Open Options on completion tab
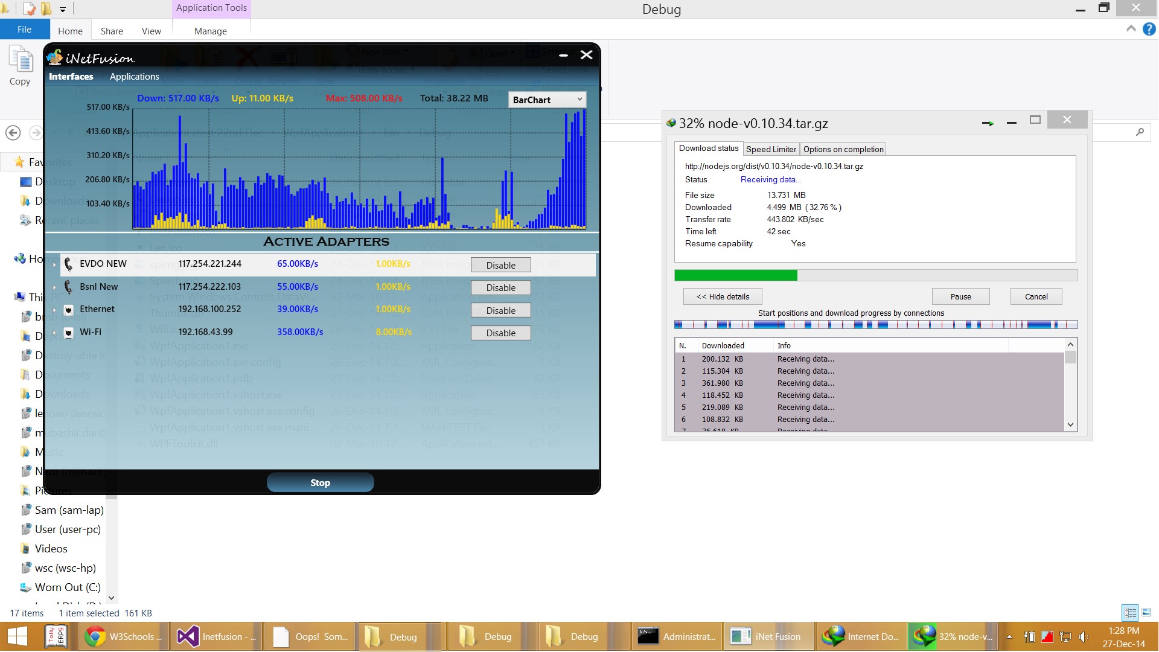Viewport: 1159px width, 652px height. [843, 149]
